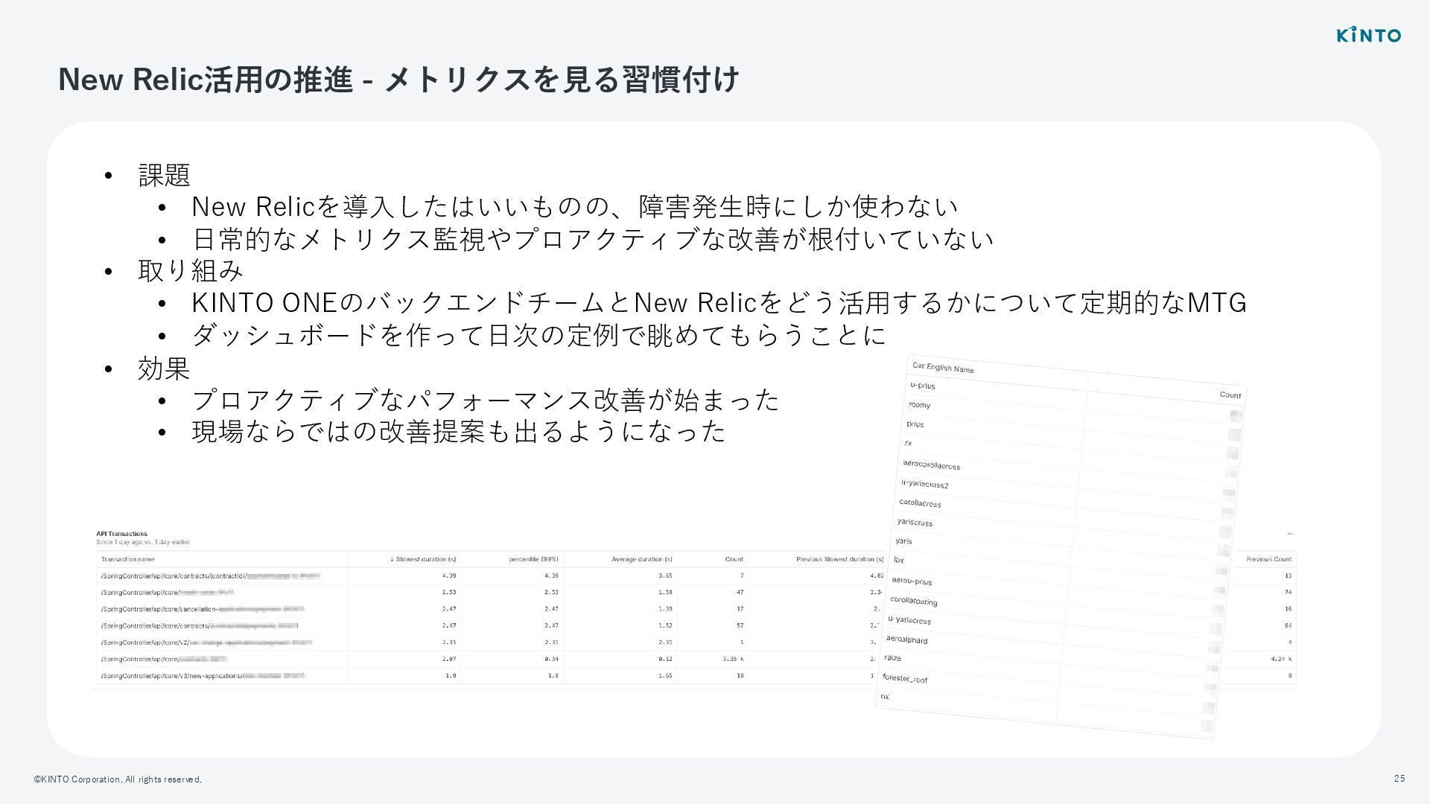Click the previous count value 4.24 k
Viewport: 1430px width, 804px height.
[x=1281, y=659]
